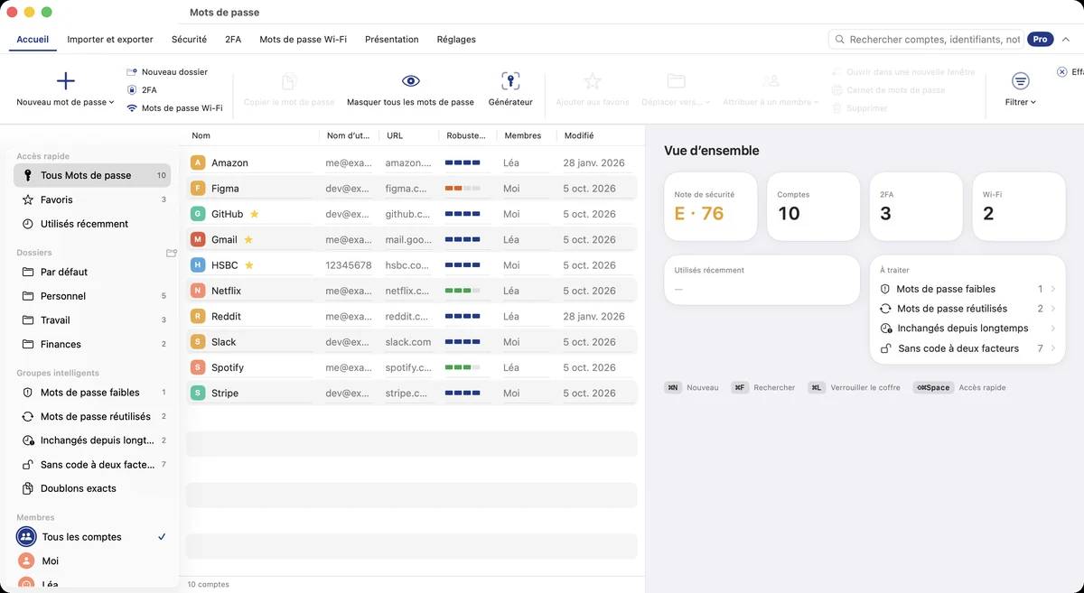
Task: Open the Nouveau mot de passe dropdown arrow
Action: (112, 103)
